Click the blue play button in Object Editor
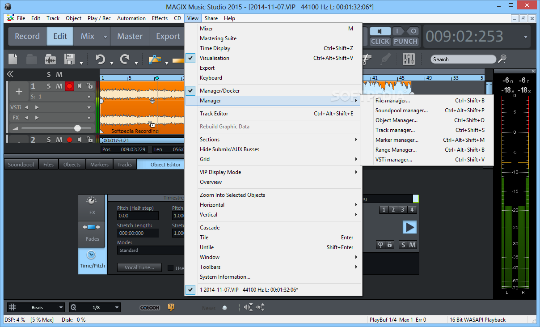Viewport: 540px width, 327px height. (x=409, y=227)
